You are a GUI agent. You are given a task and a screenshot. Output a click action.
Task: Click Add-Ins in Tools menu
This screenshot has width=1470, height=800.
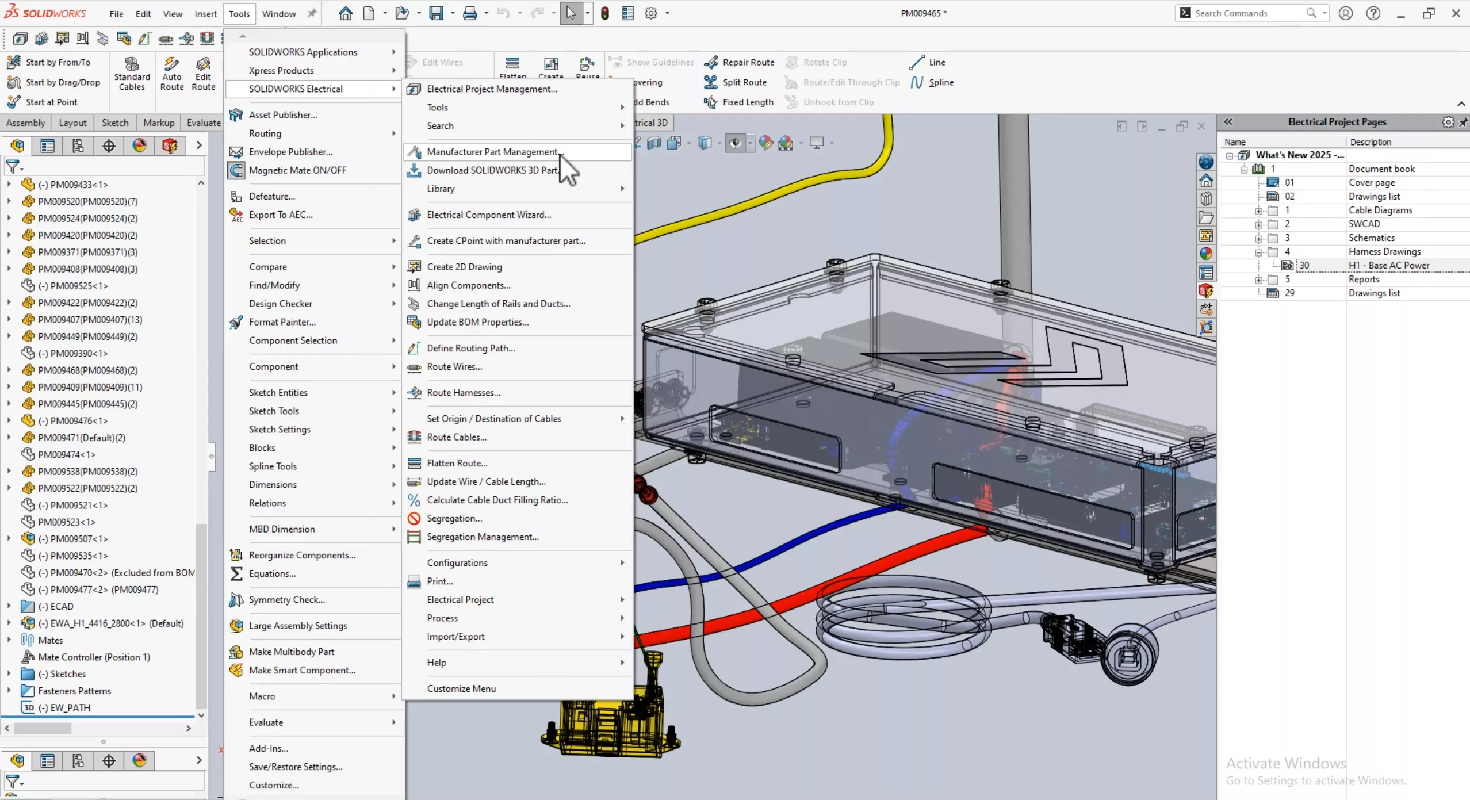[314, 748]
